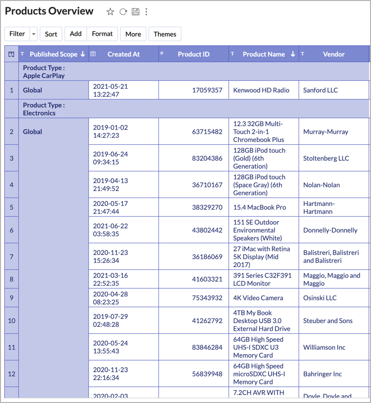Click the sort arrow on Product Name column

tap(293, 54)
